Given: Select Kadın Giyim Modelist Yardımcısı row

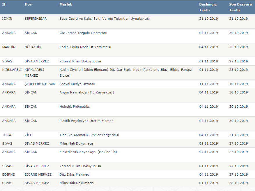Looking at the screenshot, I should 127,50.
